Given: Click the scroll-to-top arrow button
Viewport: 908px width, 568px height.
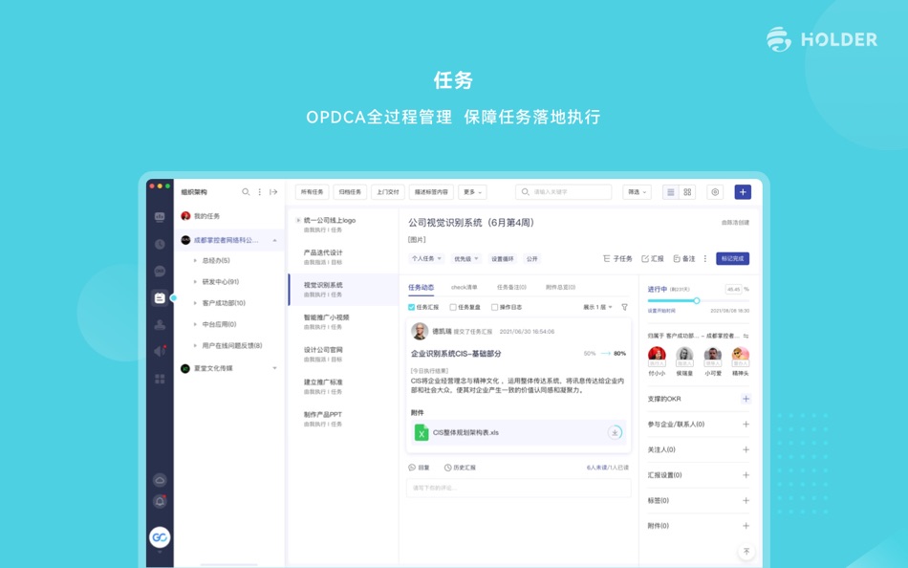Looking at the screenshot, I should 746,551.
